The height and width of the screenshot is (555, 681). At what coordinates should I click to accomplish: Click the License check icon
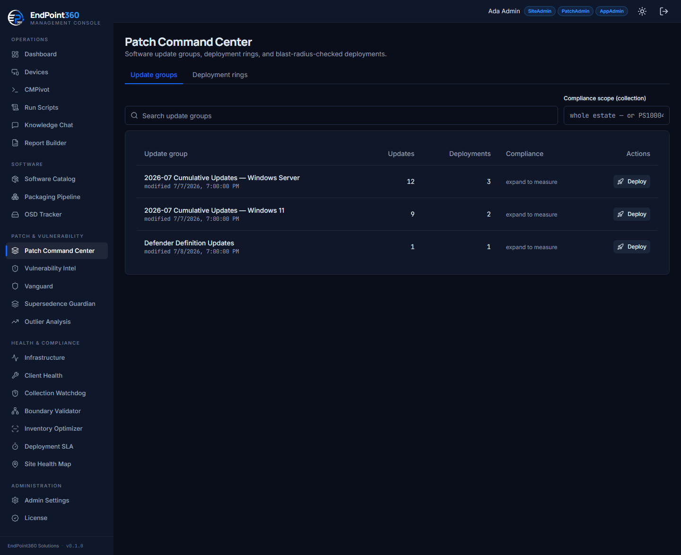click(x=15, y=518)
